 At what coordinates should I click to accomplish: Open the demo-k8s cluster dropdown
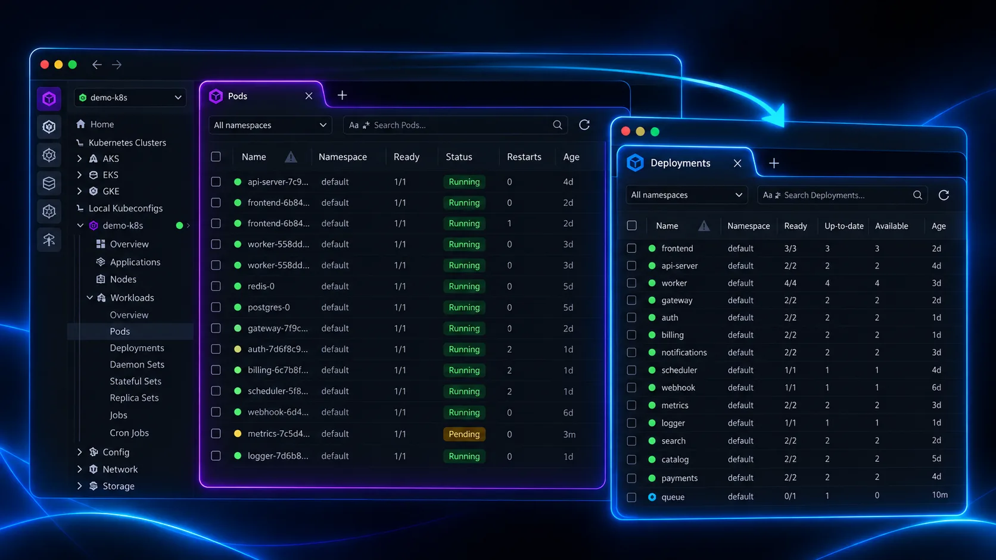[130, 97]
